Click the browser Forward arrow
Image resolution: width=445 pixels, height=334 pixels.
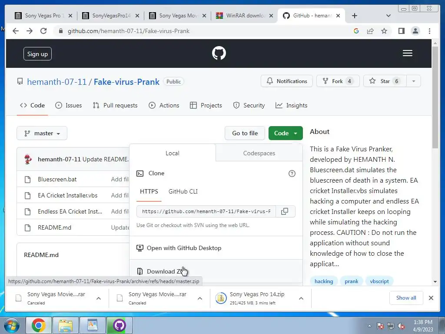coord(30,31)
